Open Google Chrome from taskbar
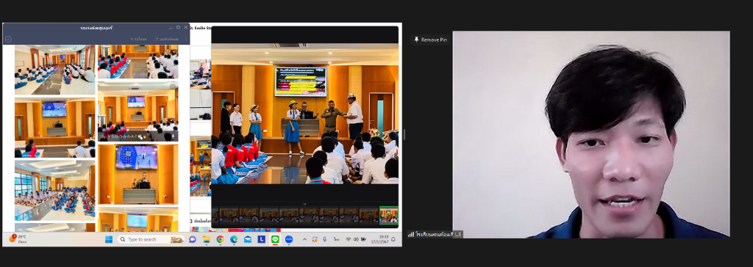Viewport: 753px width, 267px height. [x=220, y=239]
